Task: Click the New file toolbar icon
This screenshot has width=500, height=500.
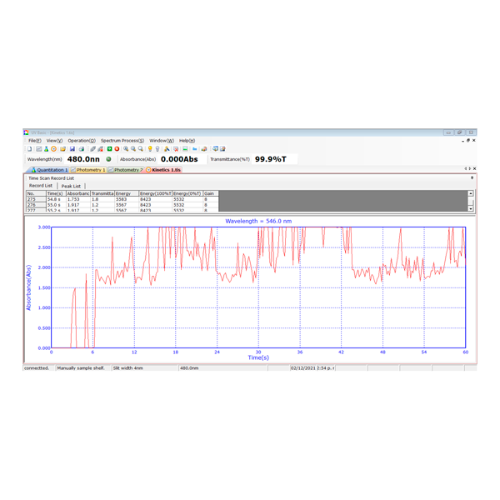Action: [29, 149]
